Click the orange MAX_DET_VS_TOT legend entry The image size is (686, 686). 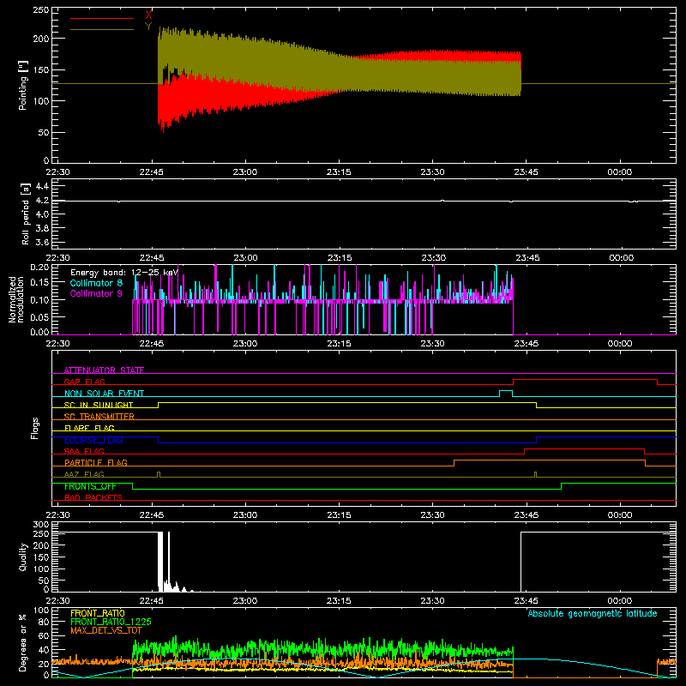tap(106, 630)
